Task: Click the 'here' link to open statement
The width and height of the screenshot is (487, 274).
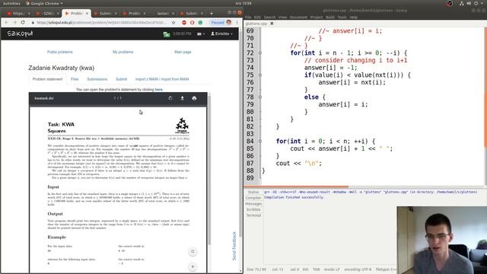Action: click(159, 90)
